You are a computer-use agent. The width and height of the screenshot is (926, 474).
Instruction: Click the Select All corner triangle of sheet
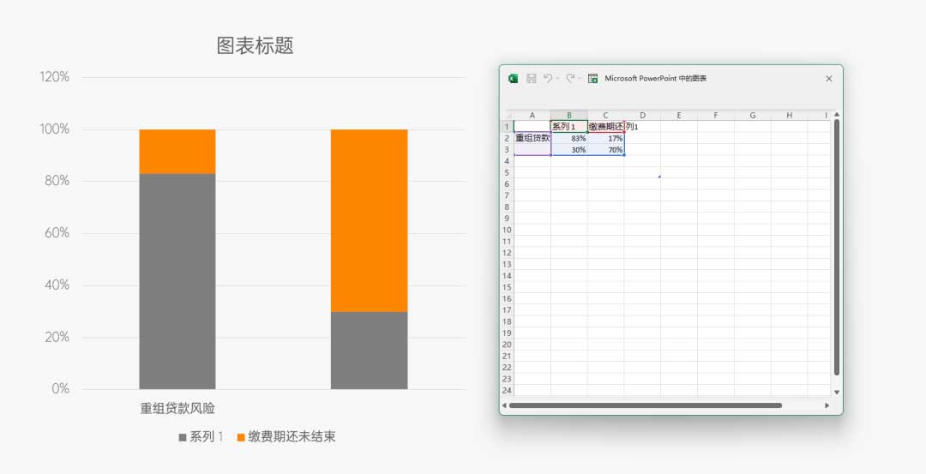pyautogui.click(x=508, y=116)
